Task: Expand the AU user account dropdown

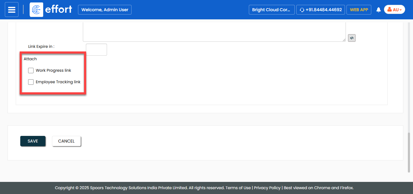Action: (394, 10)
